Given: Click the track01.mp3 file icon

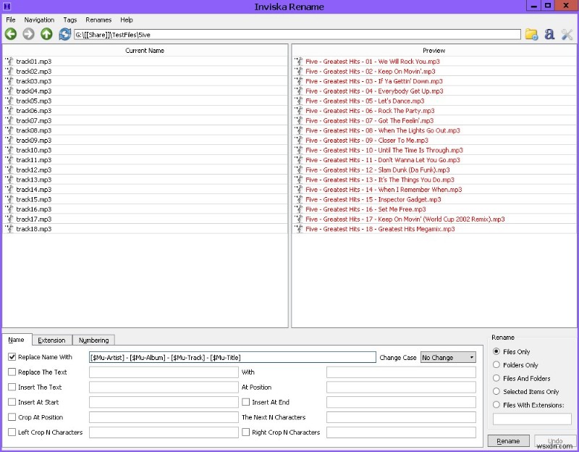Looking at the screenshot, I should [10, 62].
